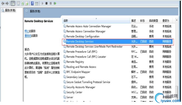Click the gear icon of Security Accounts Manager

64,87
